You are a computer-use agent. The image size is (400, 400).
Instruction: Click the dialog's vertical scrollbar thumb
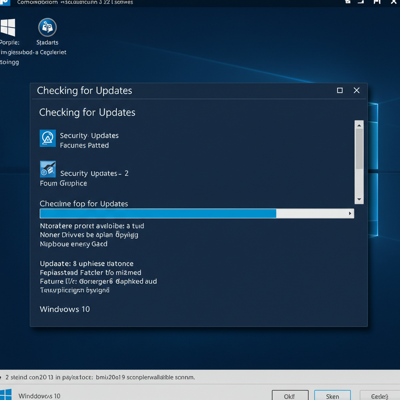tap(359, 149)
